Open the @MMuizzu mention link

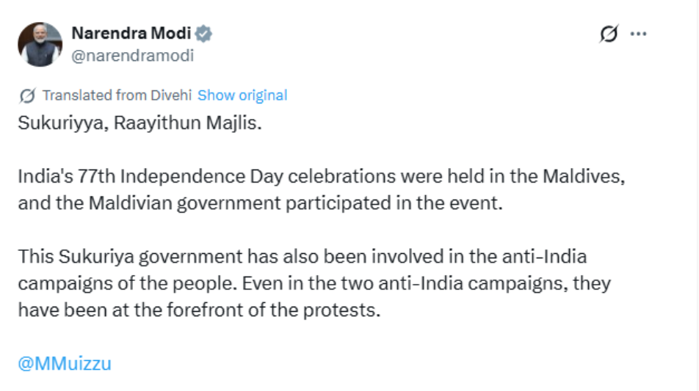[65, 363]
